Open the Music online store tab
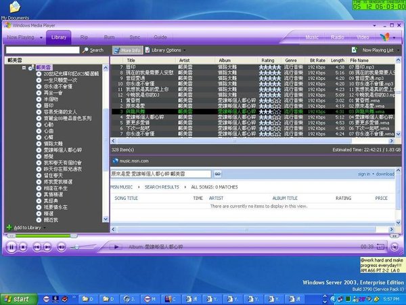Viewport: 406px width, 305px height. (x=312, y=37)
